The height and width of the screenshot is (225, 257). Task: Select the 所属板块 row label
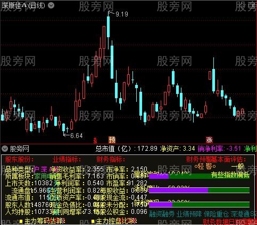[19, 176]
